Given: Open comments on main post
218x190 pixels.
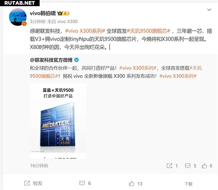Looking at the screenshot, I should point(85,183).
